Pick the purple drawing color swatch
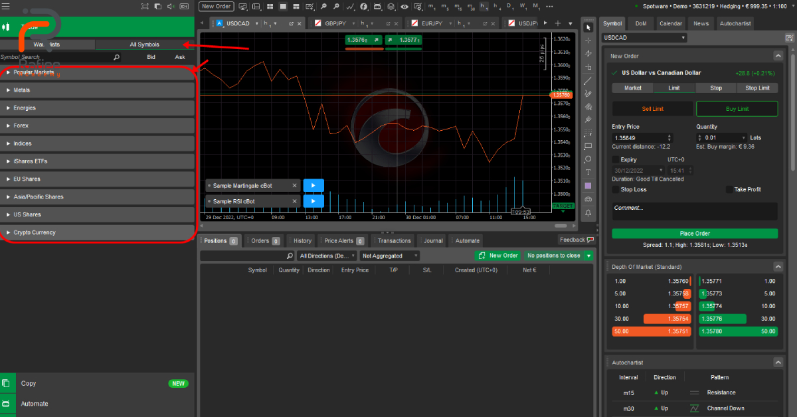This screenshot has height=417, width=797. [x=588, y=186]
